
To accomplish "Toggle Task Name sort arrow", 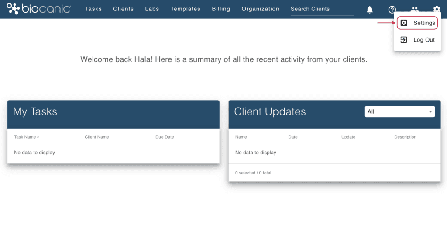I will coord(38,137).
